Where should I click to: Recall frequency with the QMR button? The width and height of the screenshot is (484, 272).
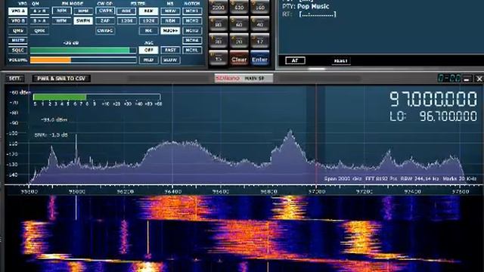pyautogui.click(x=39, y=31)
